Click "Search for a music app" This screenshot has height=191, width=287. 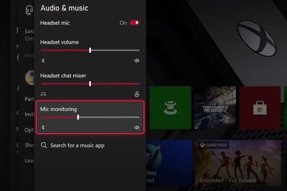77,145
